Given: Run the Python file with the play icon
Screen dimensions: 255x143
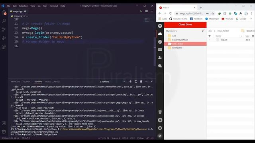Looking at the screenshot, I should [x=141, y=11].
